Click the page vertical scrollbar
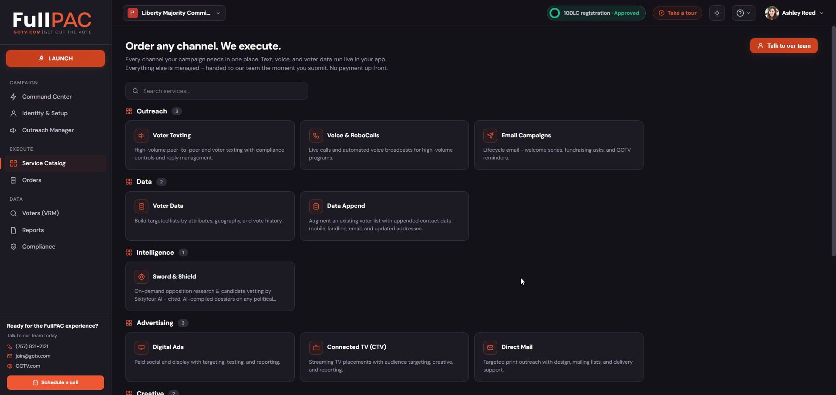The width and height of the screenshot is (836, 395). (x=833, y=141)
